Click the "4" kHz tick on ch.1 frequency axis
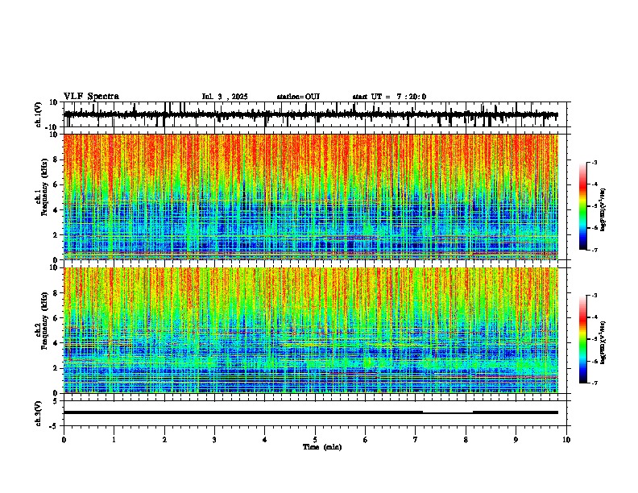The height and width of the screenshot is (493, 638). tap(56, 210)
